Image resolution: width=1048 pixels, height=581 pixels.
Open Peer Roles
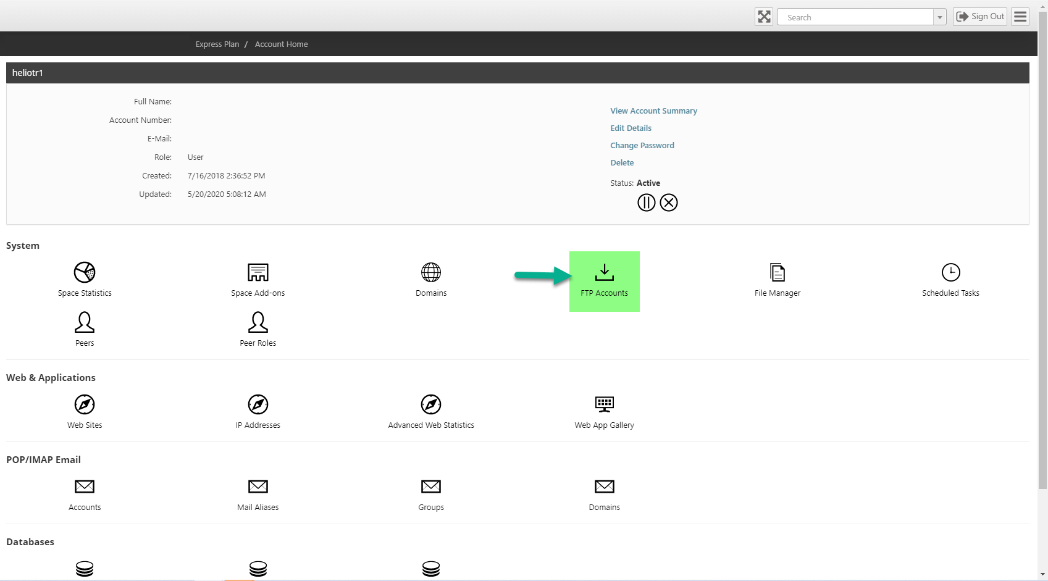click(x=258, y=330)
